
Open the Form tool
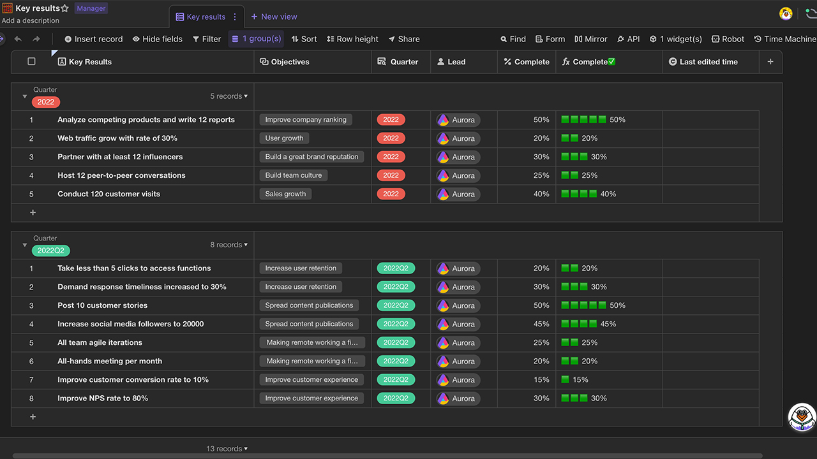[x=550, y=39]
